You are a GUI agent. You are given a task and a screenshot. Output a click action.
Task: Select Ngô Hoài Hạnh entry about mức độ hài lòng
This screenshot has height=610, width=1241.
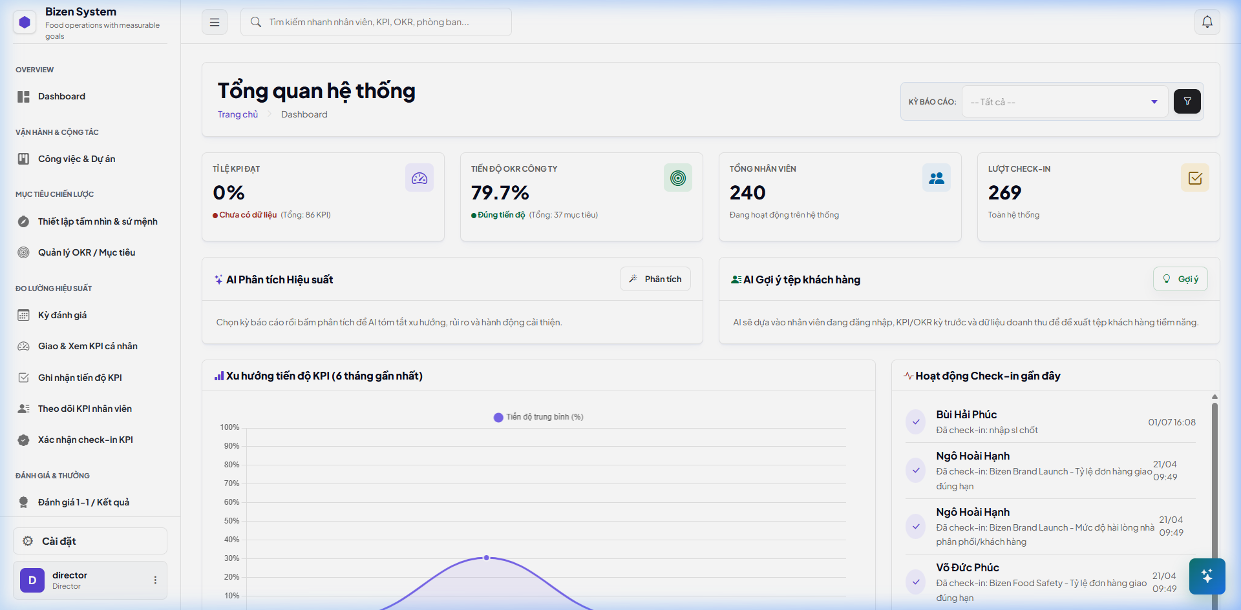tap(1050, 527)
